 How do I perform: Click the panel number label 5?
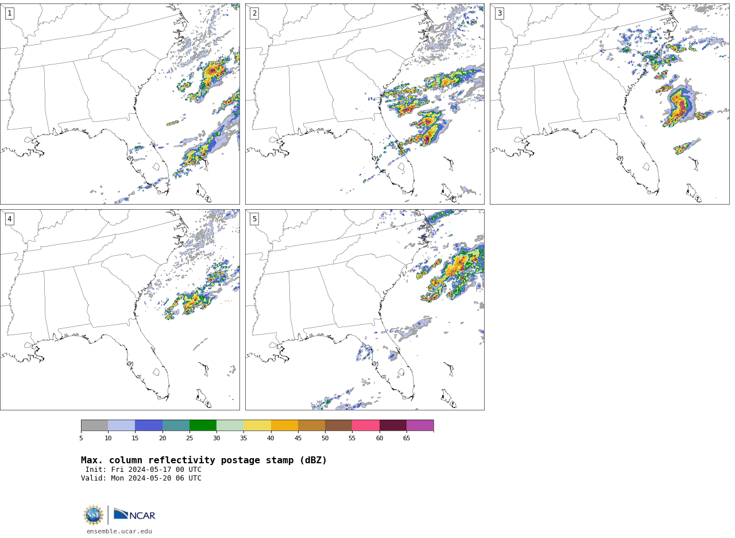click(254, 219)
